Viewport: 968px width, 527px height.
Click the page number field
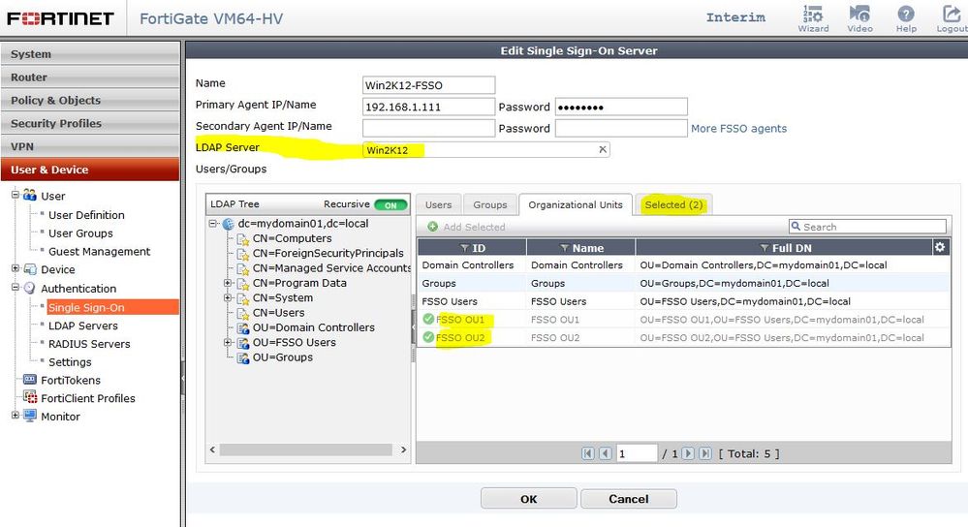click(x=636, y=453)
